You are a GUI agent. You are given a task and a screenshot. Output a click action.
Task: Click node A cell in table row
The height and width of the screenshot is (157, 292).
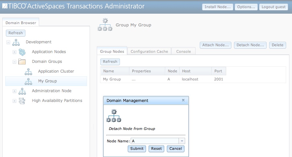(169, 79)
